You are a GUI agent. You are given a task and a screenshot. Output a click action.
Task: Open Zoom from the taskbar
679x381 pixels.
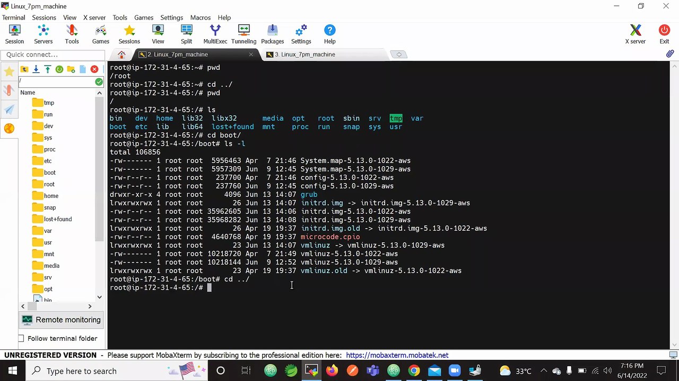point(455,371)
